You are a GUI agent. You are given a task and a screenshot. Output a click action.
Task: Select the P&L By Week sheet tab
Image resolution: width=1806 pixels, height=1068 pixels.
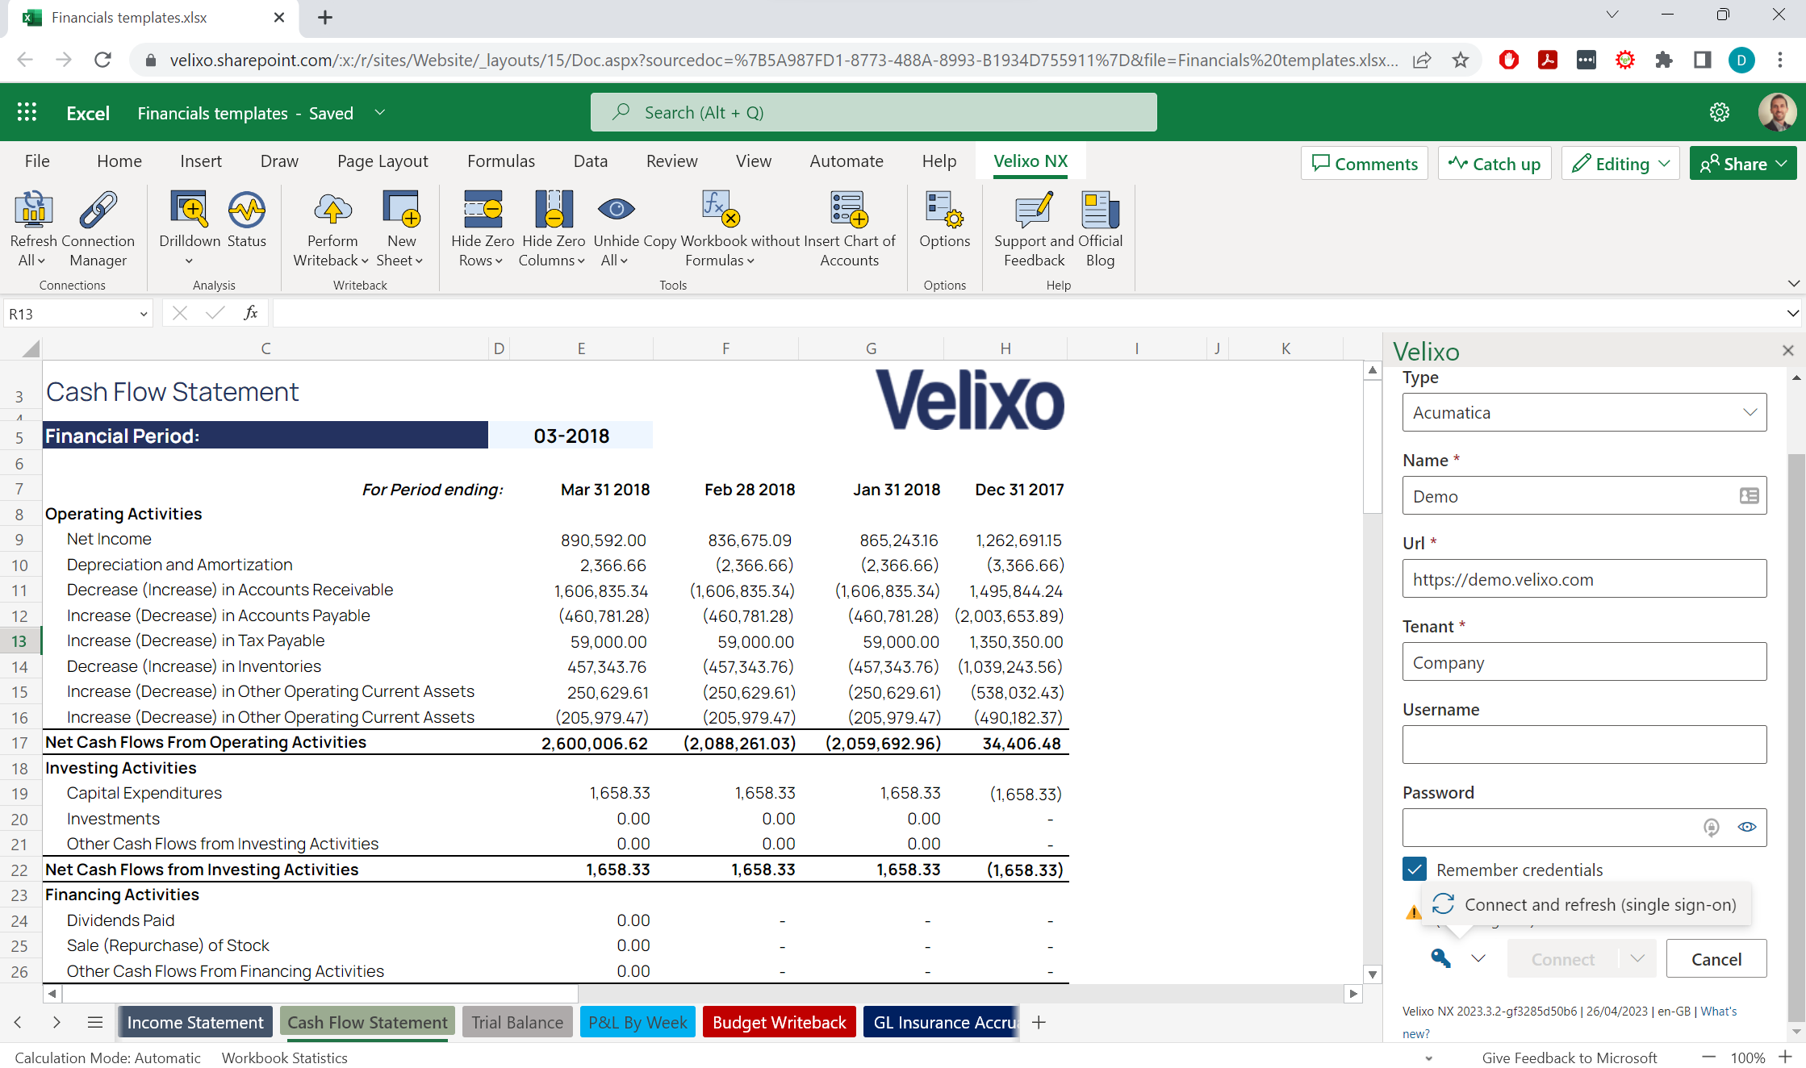638,1022
